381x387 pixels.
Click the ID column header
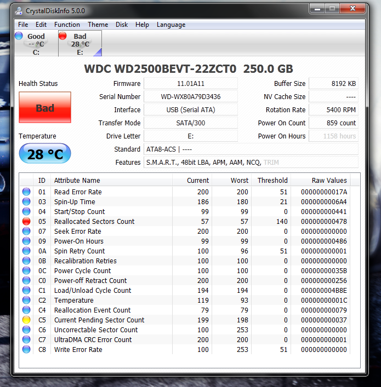[x=42, y=181]
